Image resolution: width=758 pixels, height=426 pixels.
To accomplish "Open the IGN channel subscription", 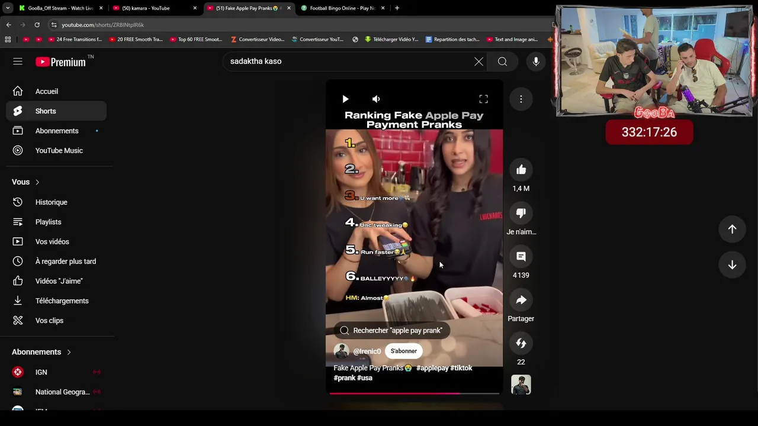I will (x=56, y=372).
